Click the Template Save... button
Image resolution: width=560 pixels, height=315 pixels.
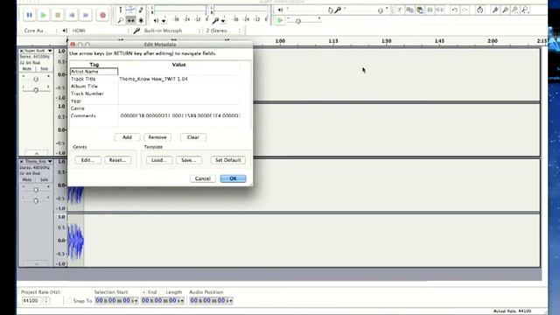189,160
